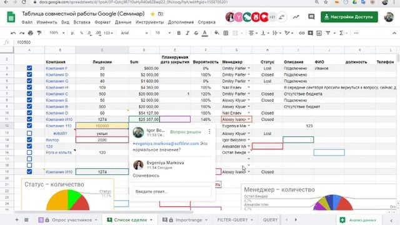Open the account profile avatar
400x225 pixels.
click(x=389, y=17)
